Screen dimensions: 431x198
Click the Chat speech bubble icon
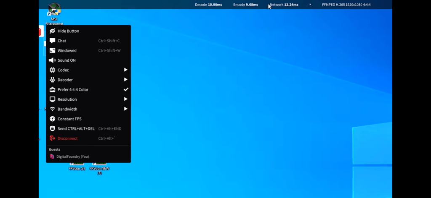coord(52,41)
